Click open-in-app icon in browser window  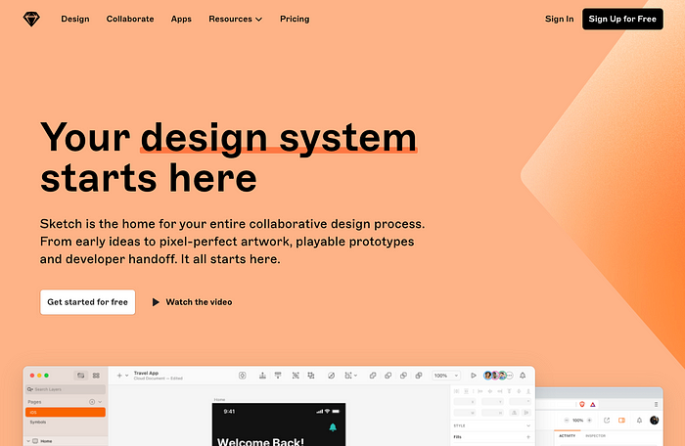coord(607,421)
